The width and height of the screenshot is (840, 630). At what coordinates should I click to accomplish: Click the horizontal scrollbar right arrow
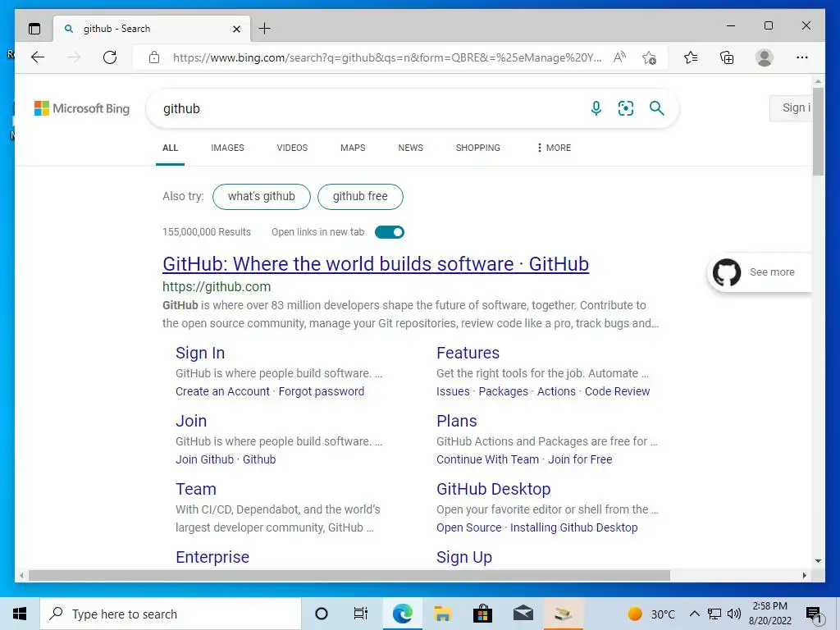804,575
